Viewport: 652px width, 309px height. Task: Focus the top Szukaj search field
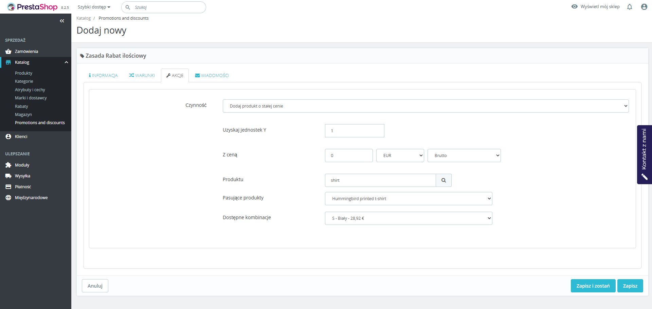pos(164,7)
